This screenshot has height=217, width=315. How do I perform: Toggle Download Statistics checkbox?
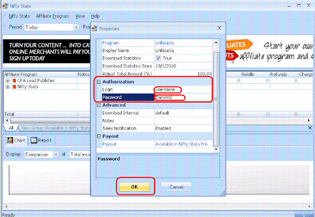(x=158, y=58)
